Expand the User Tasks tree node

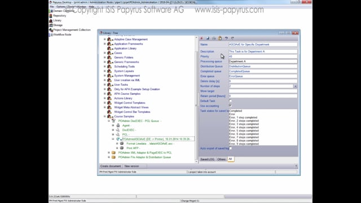point(105,85)
